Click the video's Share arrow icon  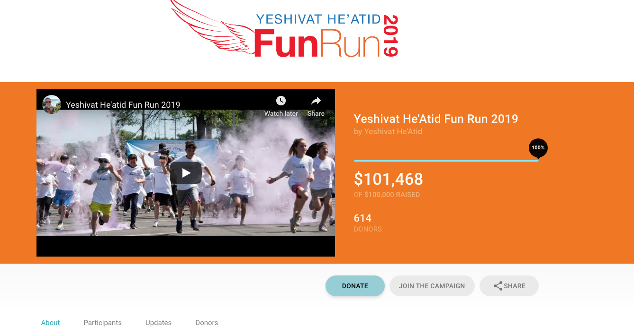pos(316,101)
